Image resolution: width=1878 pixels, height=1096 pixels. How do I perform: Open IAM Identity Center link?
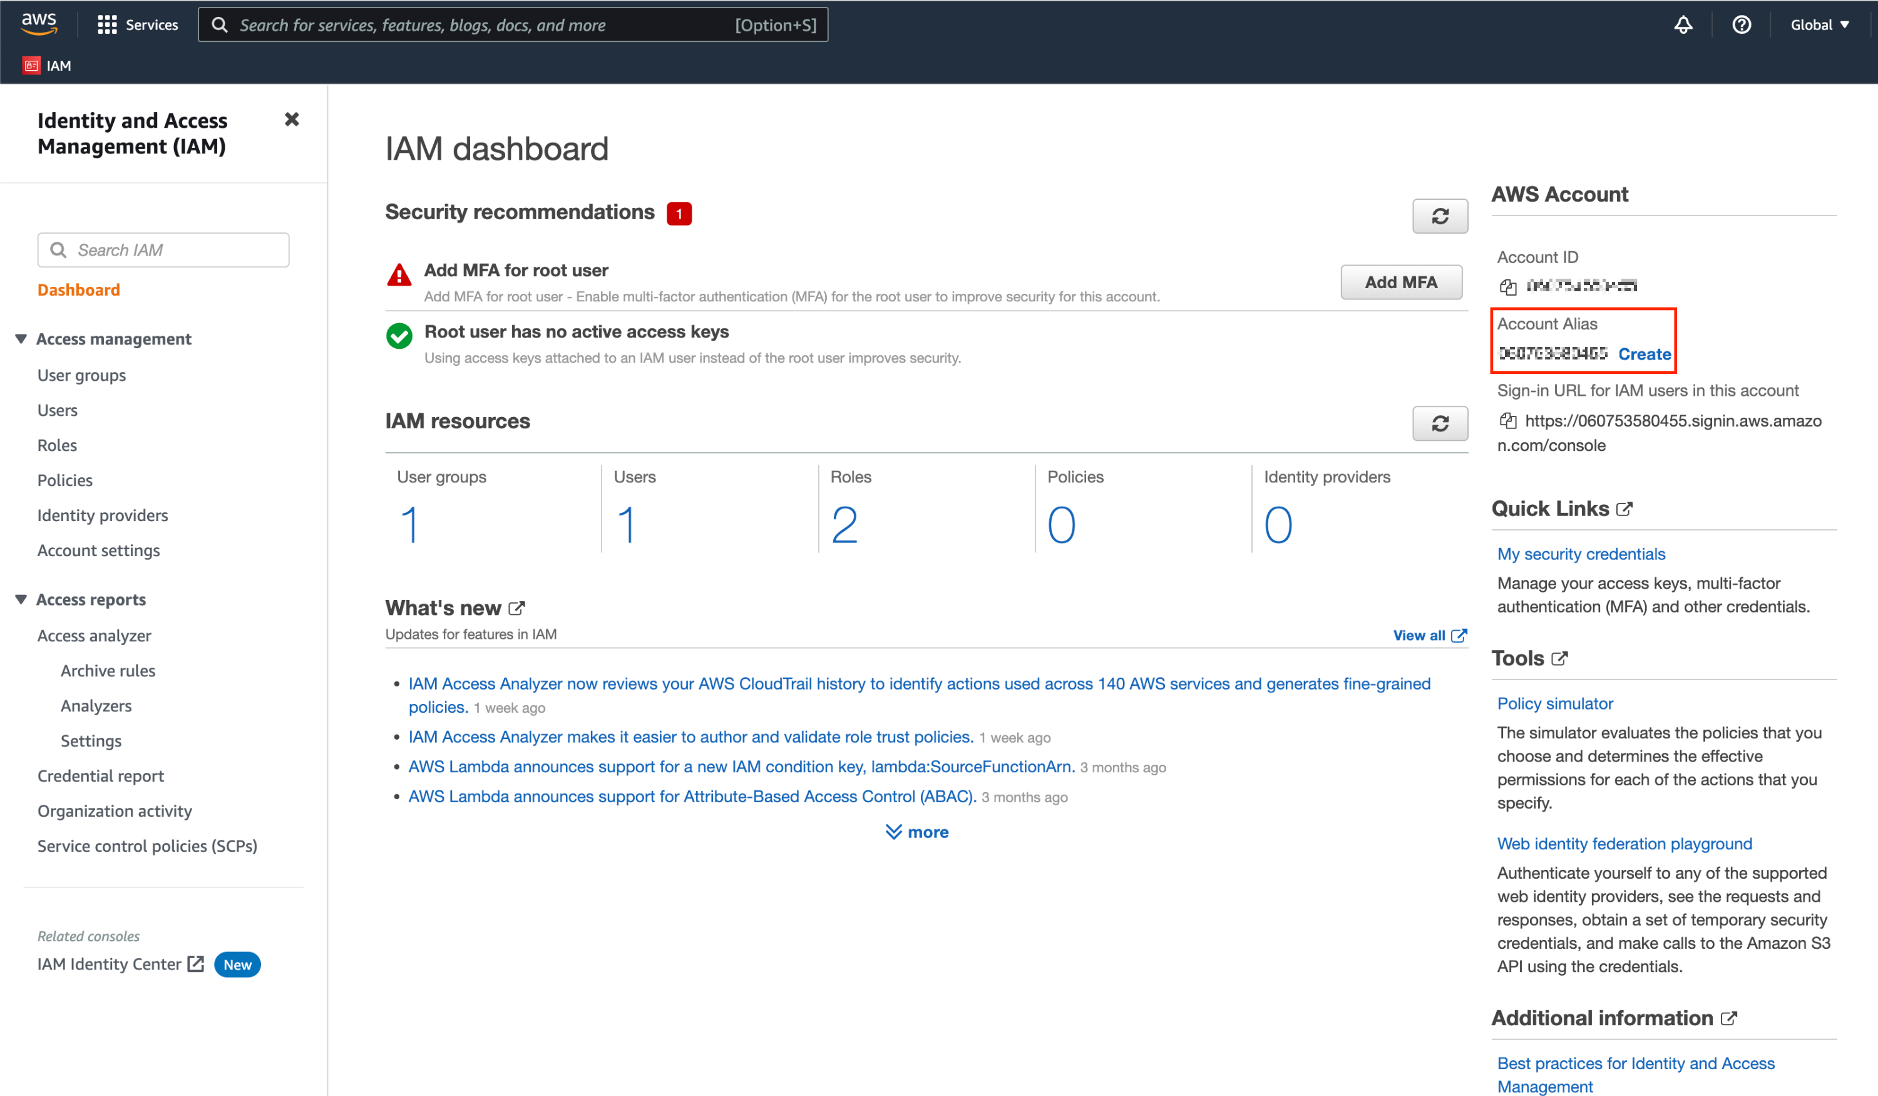tap(120, 964)
